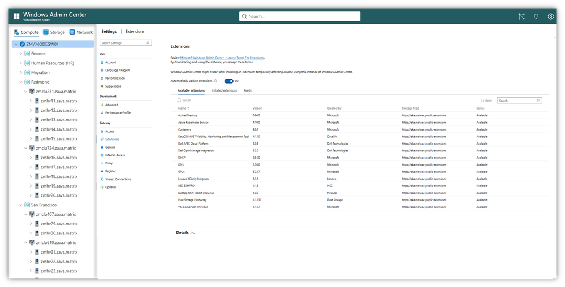Viewport: 565px width, 287px height.
Task: Expand the Human Resources (HR) group
Action: click(21, 63)
